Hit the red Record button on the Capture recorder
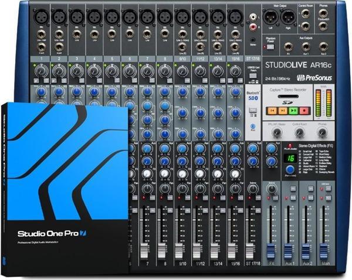 (x=304, y=111)
